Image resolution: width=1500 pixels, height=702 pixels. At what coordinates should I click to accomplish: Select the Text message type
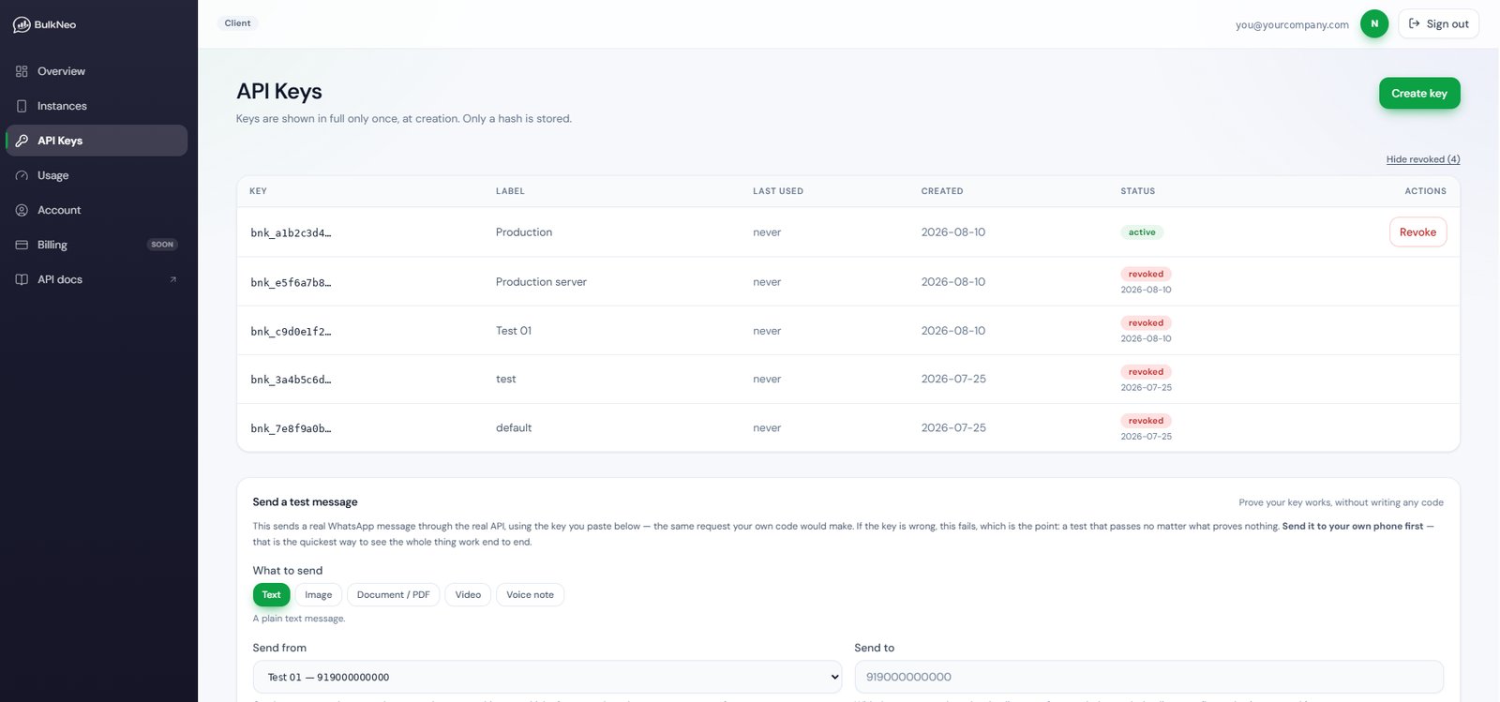click(x=271, y=595)
